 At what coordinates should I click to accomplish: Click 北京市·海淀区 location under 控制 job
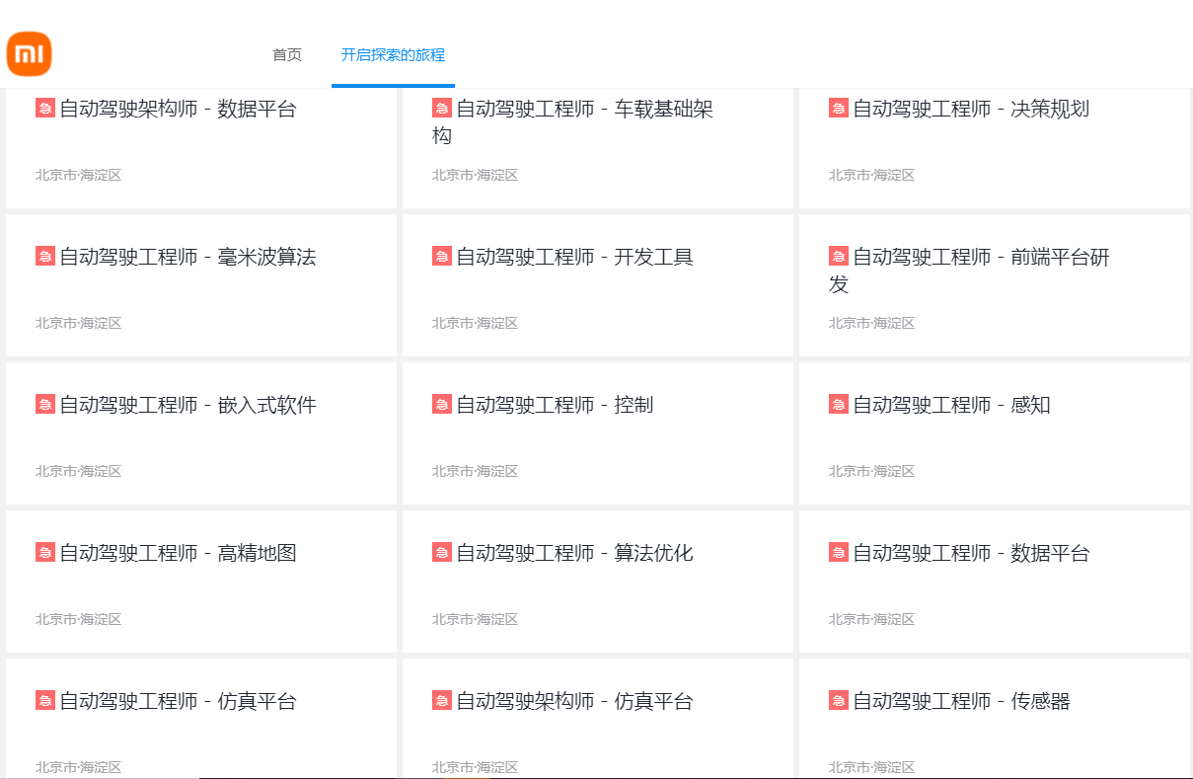pyautogui.click(x=475, y=472)
